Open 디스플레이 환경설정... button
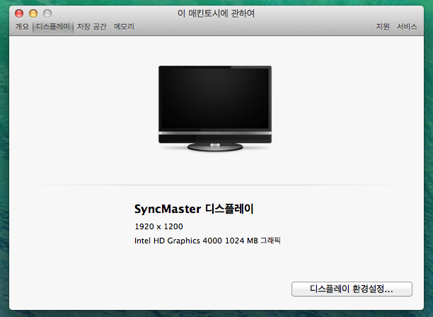The height and width of the screenshot is (317, 433). (352, 289)
